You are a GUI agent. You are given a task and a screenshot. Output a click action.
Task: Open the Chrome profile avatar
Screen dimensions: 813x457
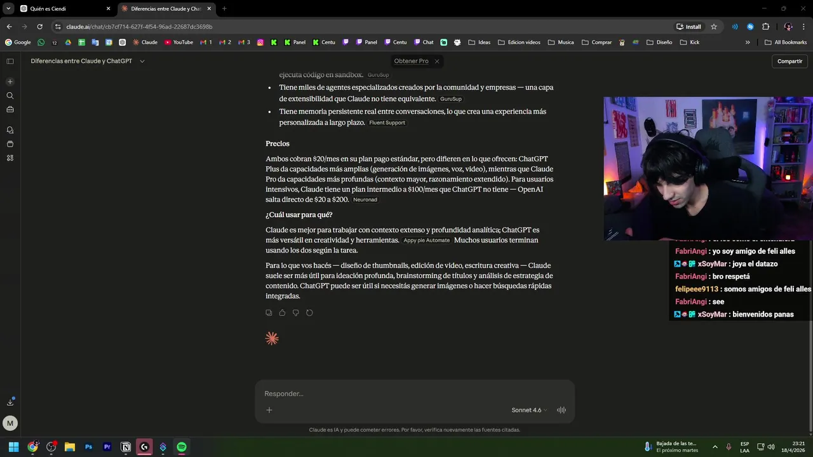788,27
